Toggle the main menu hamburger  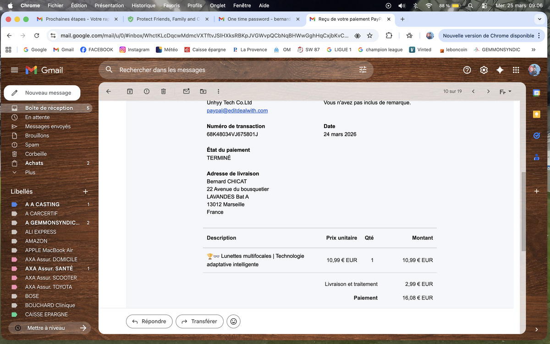pos(14,70)
